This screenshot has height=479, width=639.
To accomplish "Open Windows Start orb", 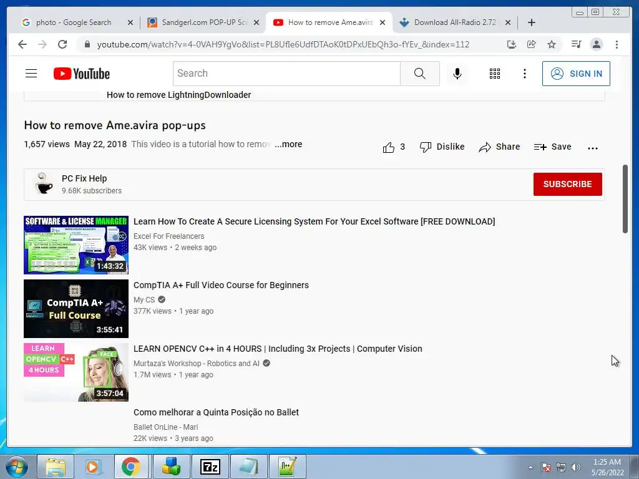I will click(x=16, y=467).
